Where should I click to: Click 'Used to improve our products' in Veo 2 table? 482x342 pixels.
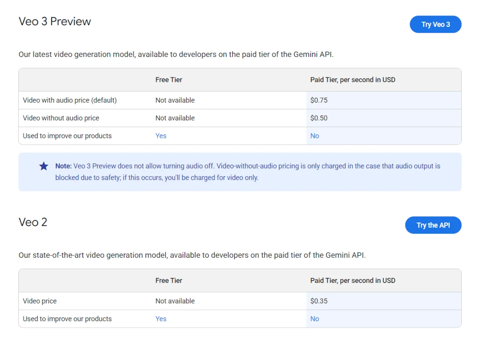tap(67, 319)
